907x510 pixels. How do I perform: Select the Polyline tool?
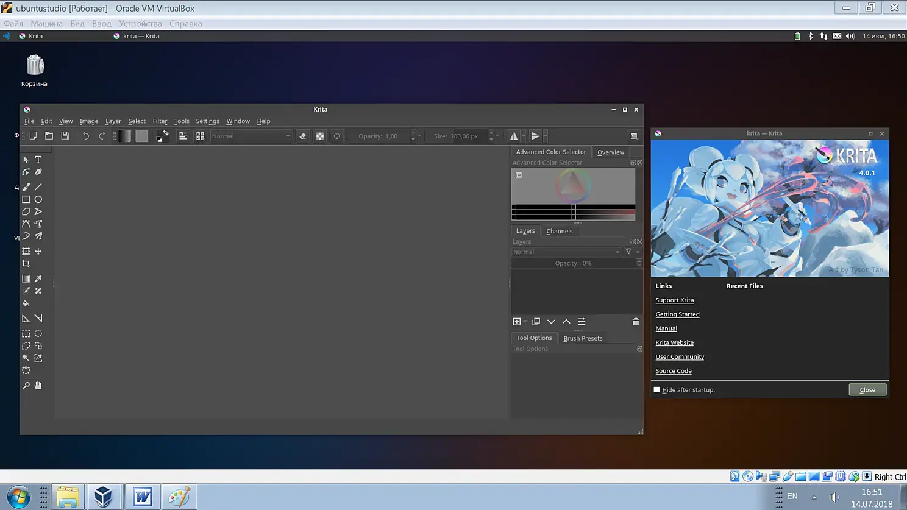38,211
